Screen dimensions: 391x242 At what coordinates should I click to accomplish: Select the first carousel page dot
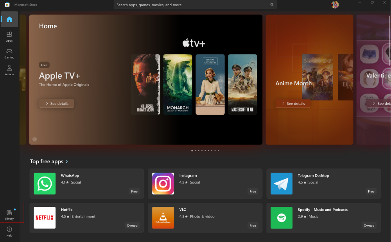point(192,150)
